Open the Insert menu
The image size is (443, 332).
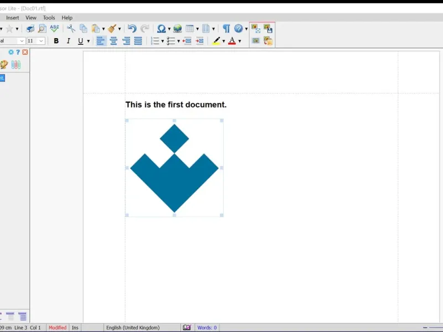coord(12,18)
